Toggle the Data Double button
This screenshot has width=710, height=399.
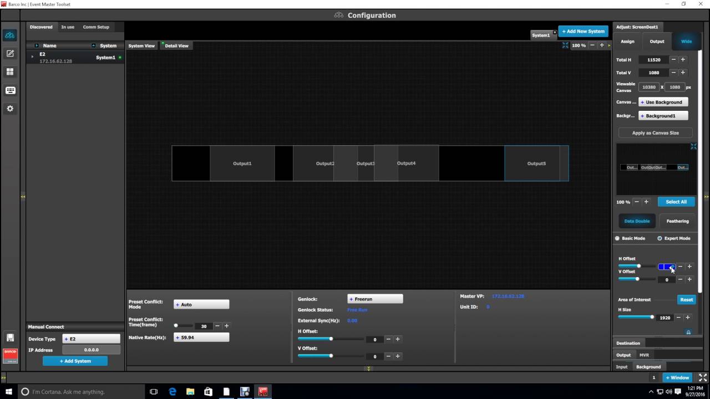coord(637,221)
